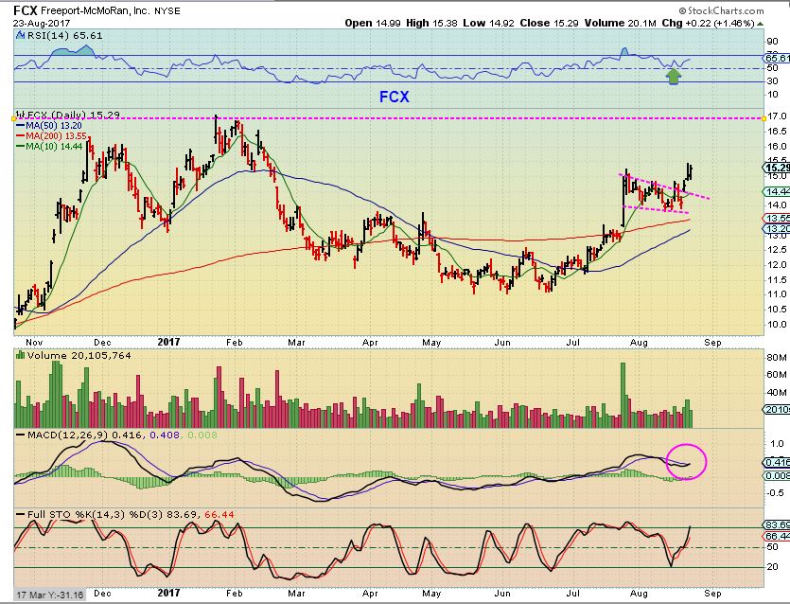This screenshot has height=604, width=790.
Task: Click the 0.416 MACD tag on right axis
Action: click(x=777, y=462)
